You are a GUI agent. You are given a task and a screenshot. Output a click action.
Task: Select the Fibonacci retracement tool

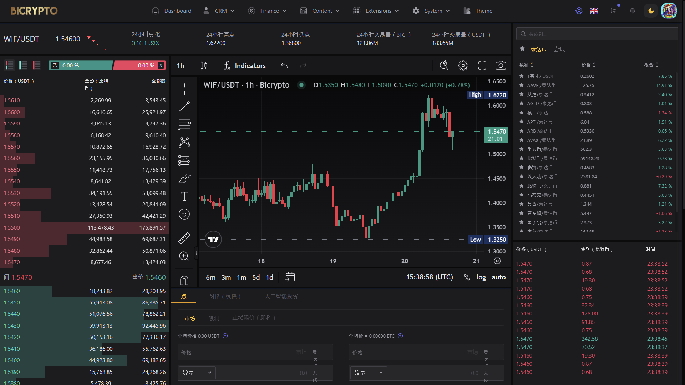[x=184, y=124]
